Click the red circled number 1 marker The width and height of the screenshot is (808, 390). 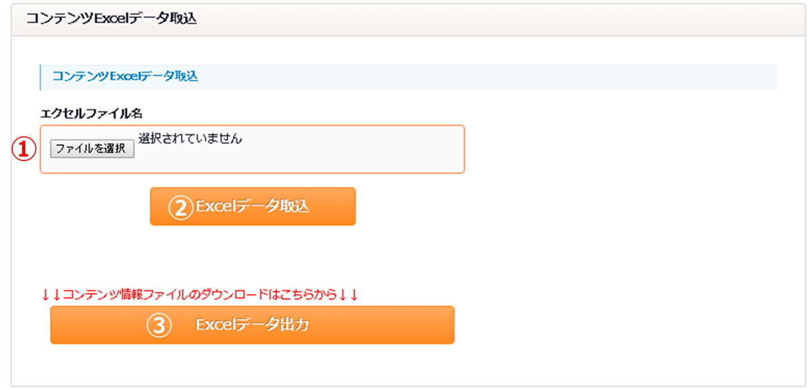coord(23,149)
